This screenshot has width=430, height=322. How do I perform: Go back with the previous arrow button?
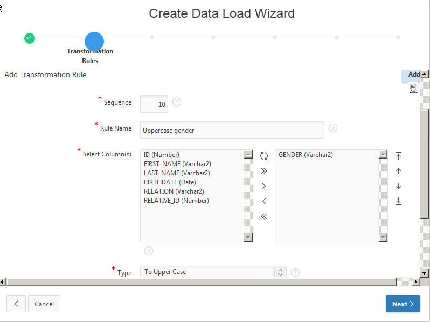[x=16, y=304]
